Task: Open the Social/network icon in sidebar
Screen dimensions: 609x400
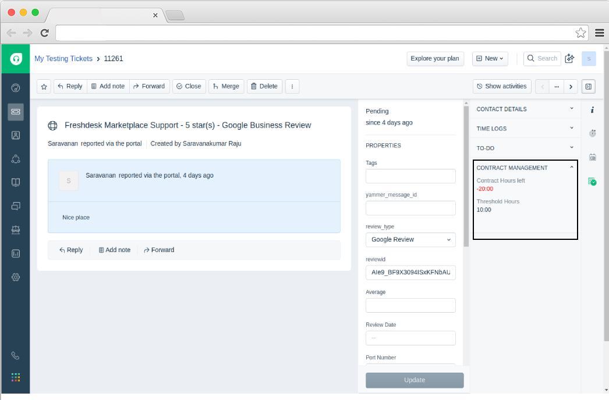Action: click(16, 159)
